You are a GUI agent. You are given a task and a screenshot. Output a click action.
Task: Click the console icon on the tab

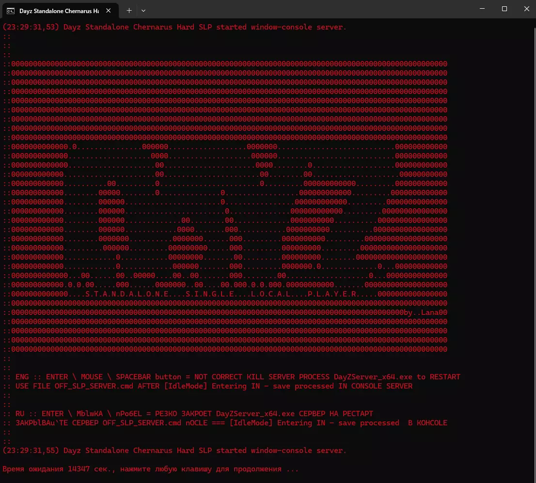coord(11,11)
